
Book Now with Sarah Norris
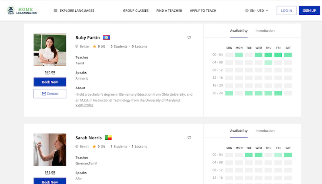pyautogui.click(x=50, y=181)
